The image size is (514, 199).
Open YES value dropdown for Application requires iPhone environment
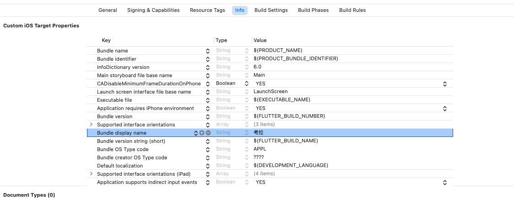(444, 108)
